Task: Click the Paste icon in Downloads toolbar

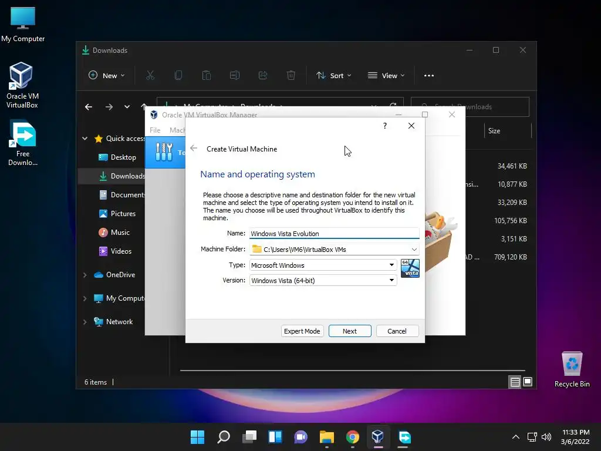Action: click(x=207, y=76)
